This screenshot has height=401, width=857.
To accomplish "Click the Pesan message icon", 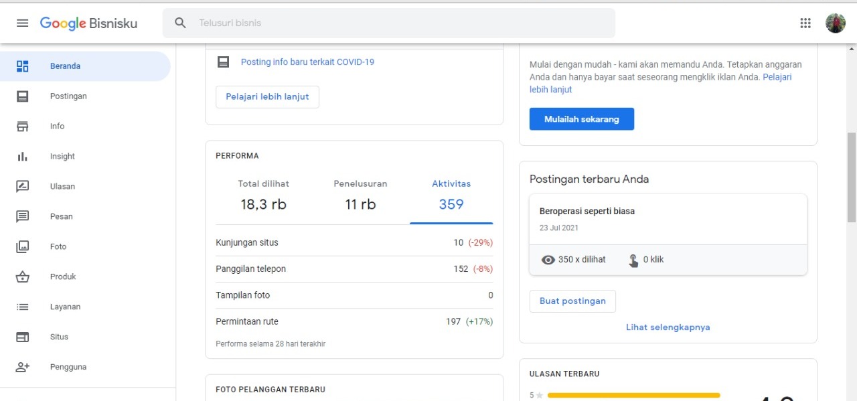I will pyautogui.click(x=23, y=217).
